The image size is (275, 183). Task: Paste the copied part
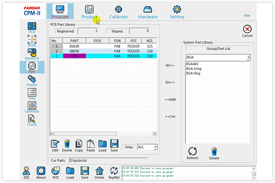pos(90,146)
